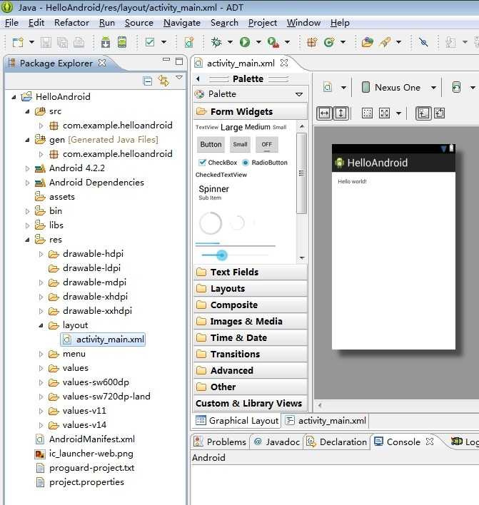Screen dimensions: 479x505
Task: Click the New Android XML file icon
Action: click(x=189, y=42)
